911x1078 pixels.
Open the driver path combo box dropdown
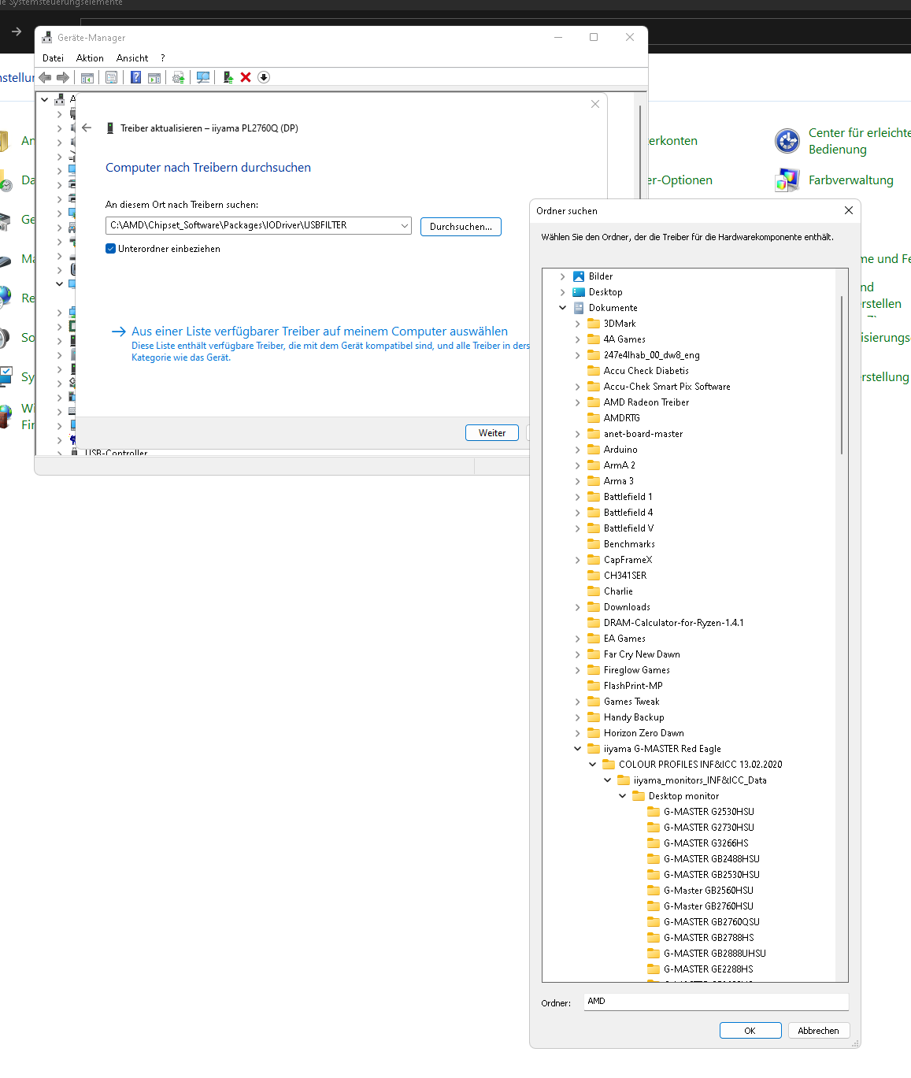(405, 226)
